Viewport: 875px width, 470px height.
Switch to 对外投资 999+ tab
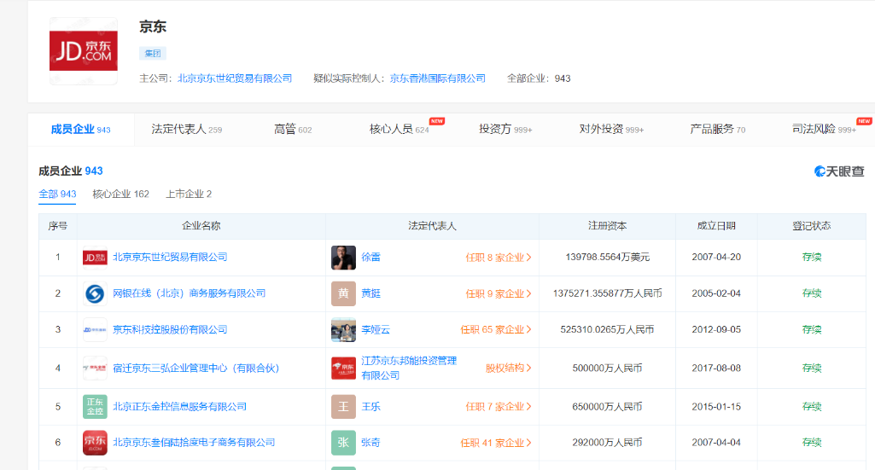pos(611,130)
